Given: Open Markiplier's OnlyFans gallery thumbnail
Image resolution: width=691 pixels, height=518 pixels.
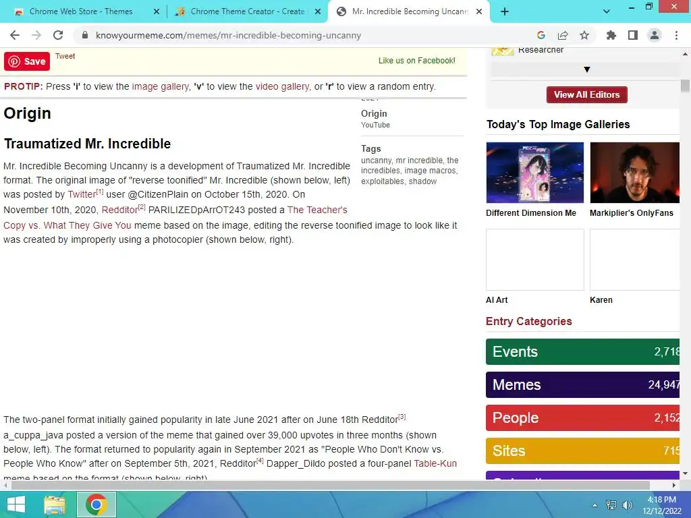Looking at the screenshot, I should tap(634, 173).
